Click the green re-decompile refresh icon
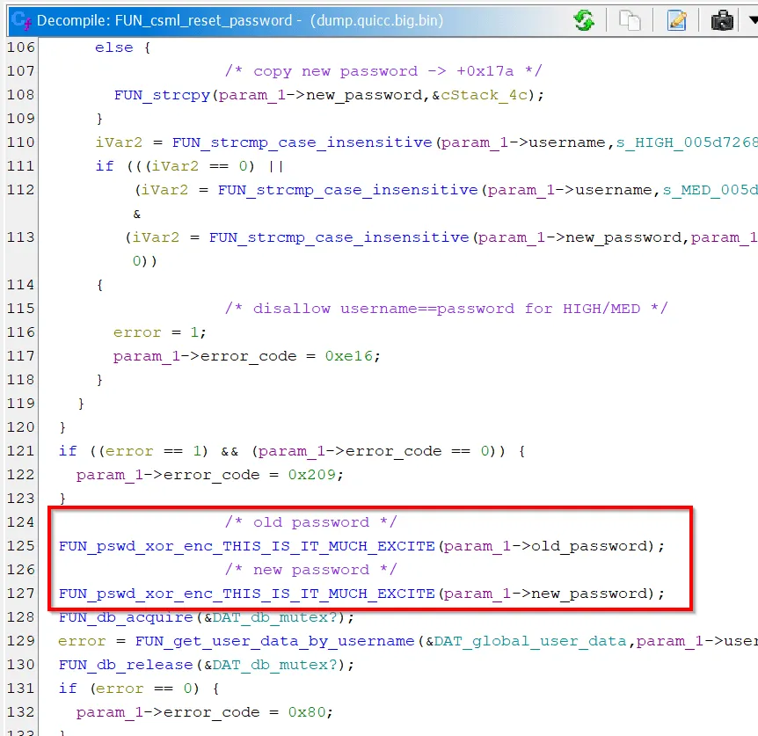758x736 pixels. tap(584, 20)
